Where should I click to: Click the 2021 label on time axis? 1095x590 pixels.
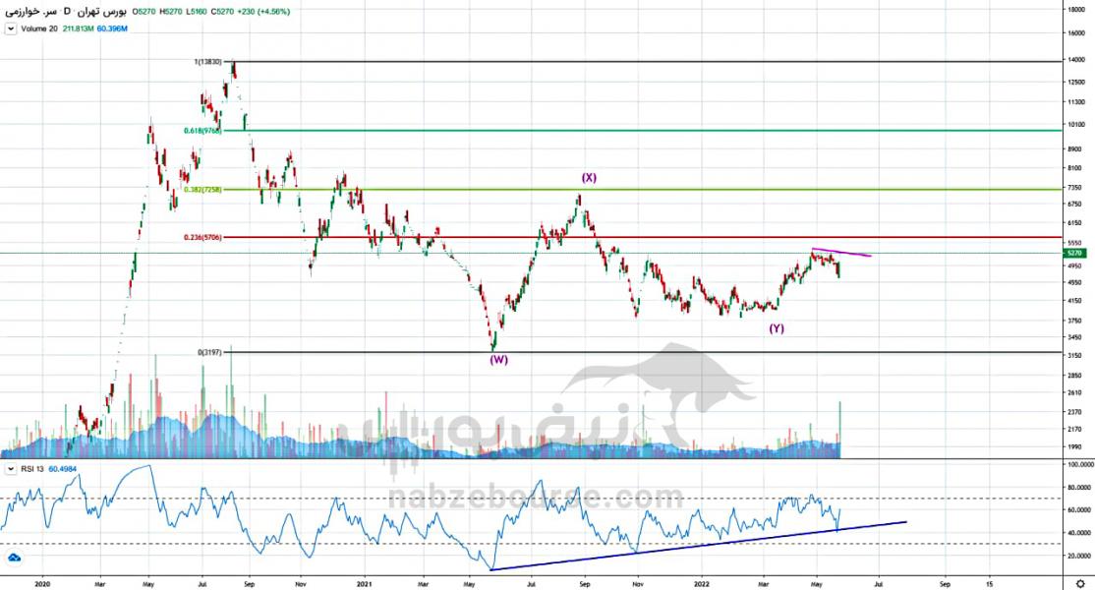coord(367,582)
